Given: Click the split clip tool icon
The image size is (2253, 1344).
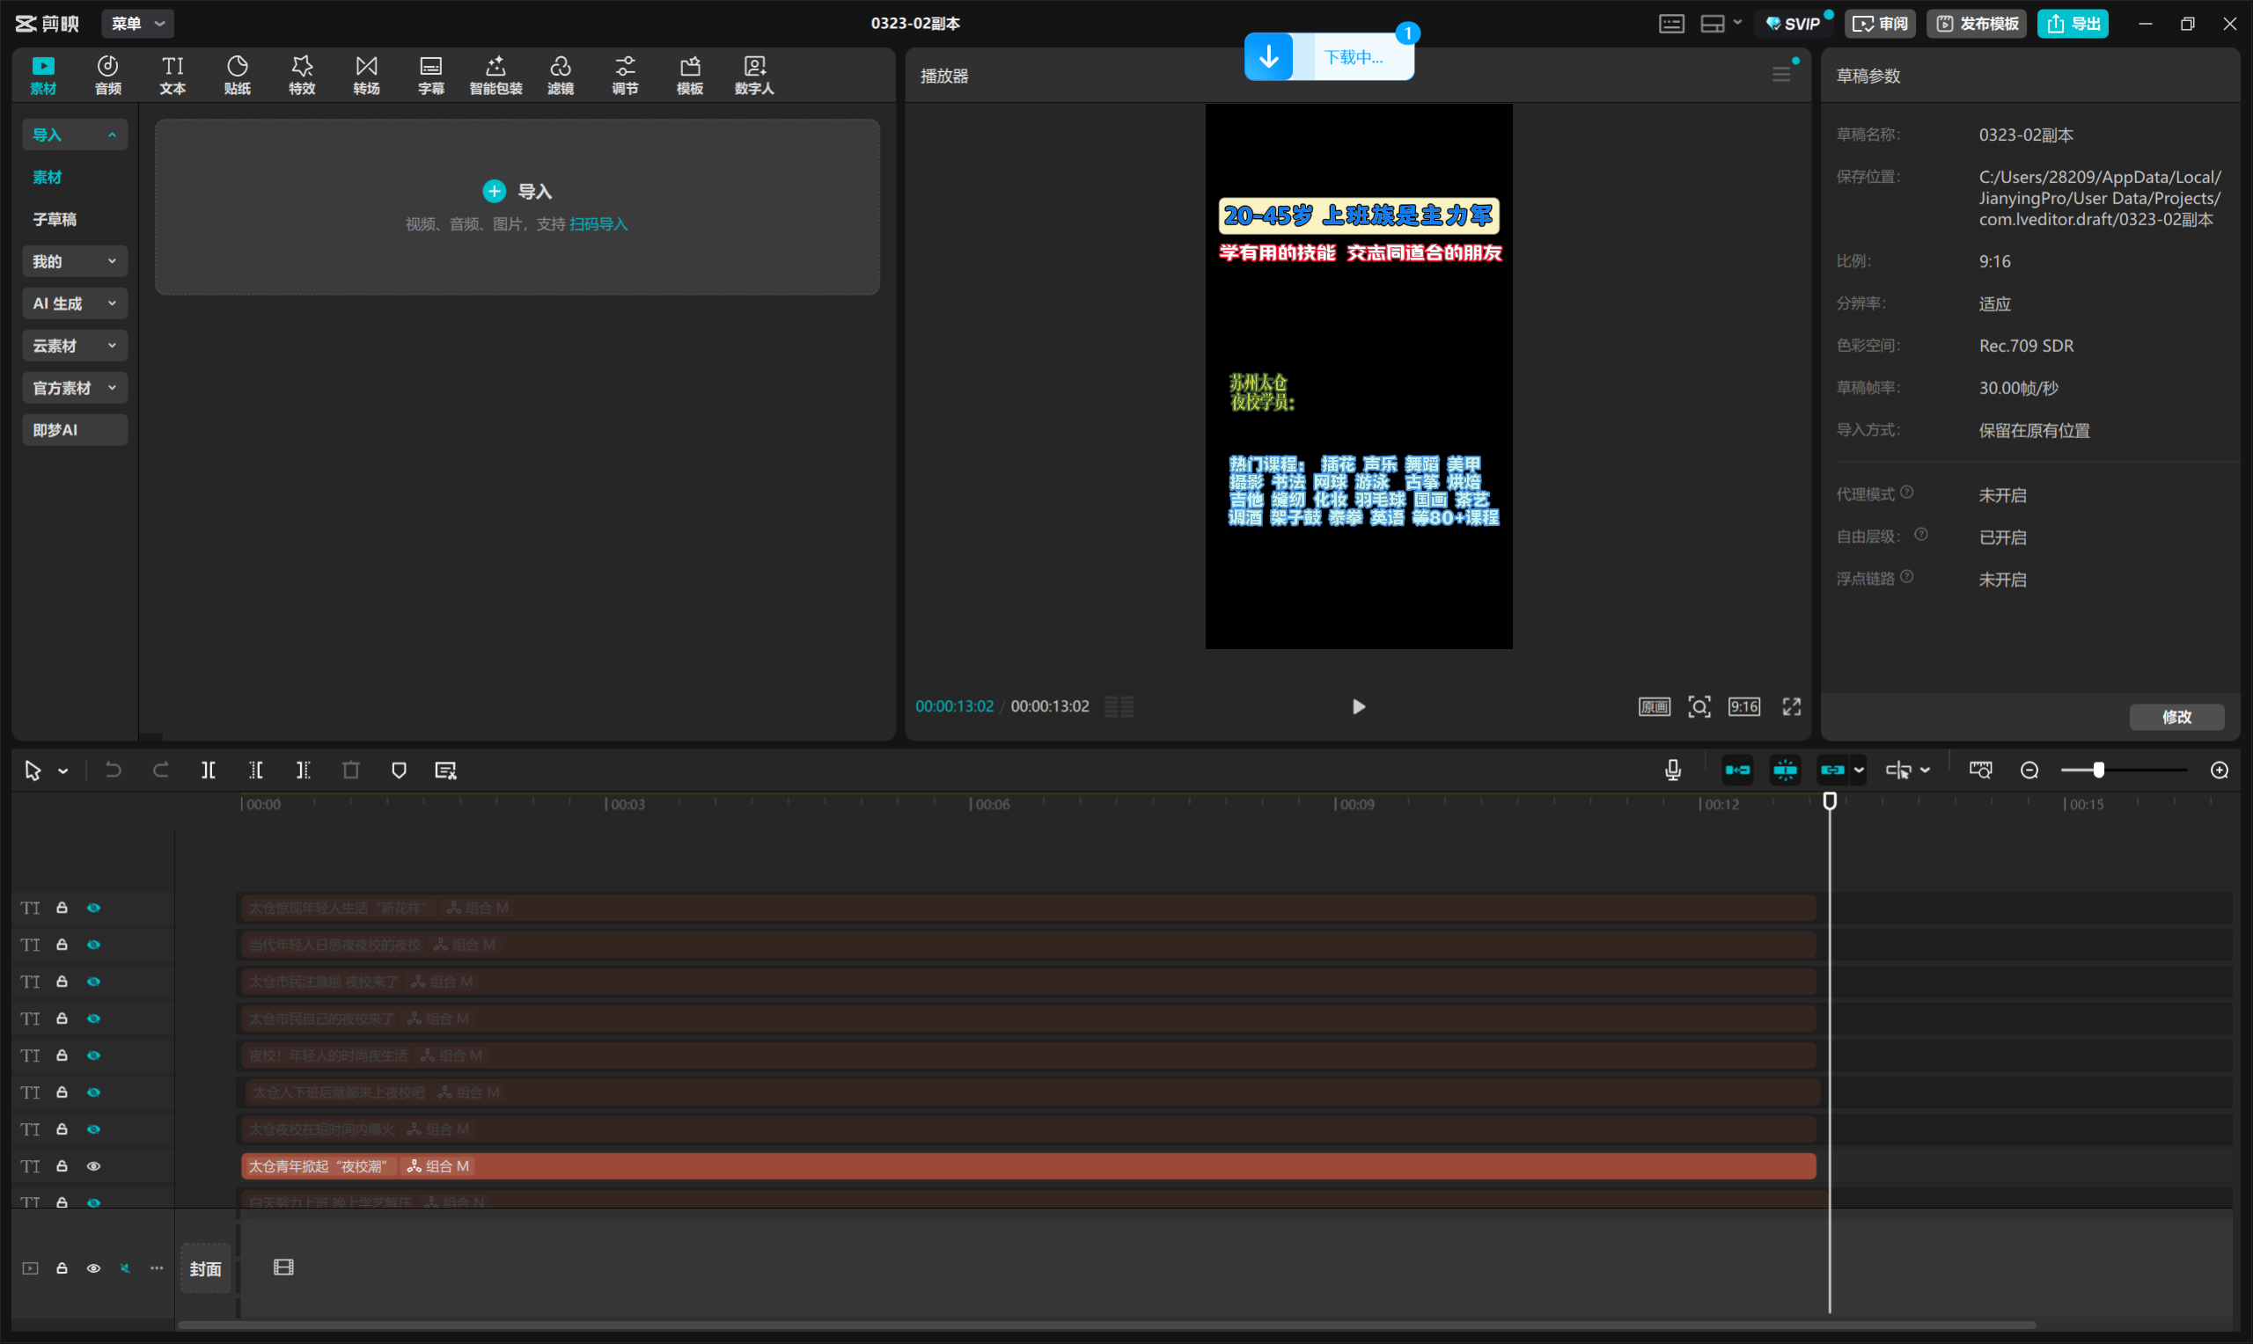Looking at the screenshot, I should 209,770.
